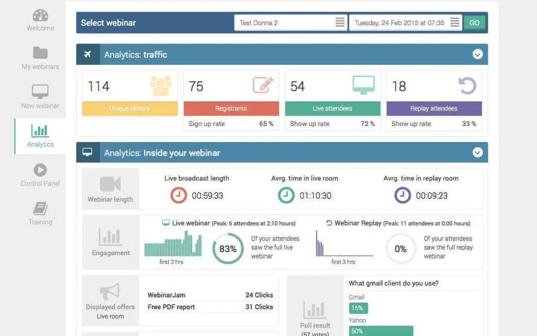
Task: Click the Registrants pencil edit icon
Action: tap(263, 85)
